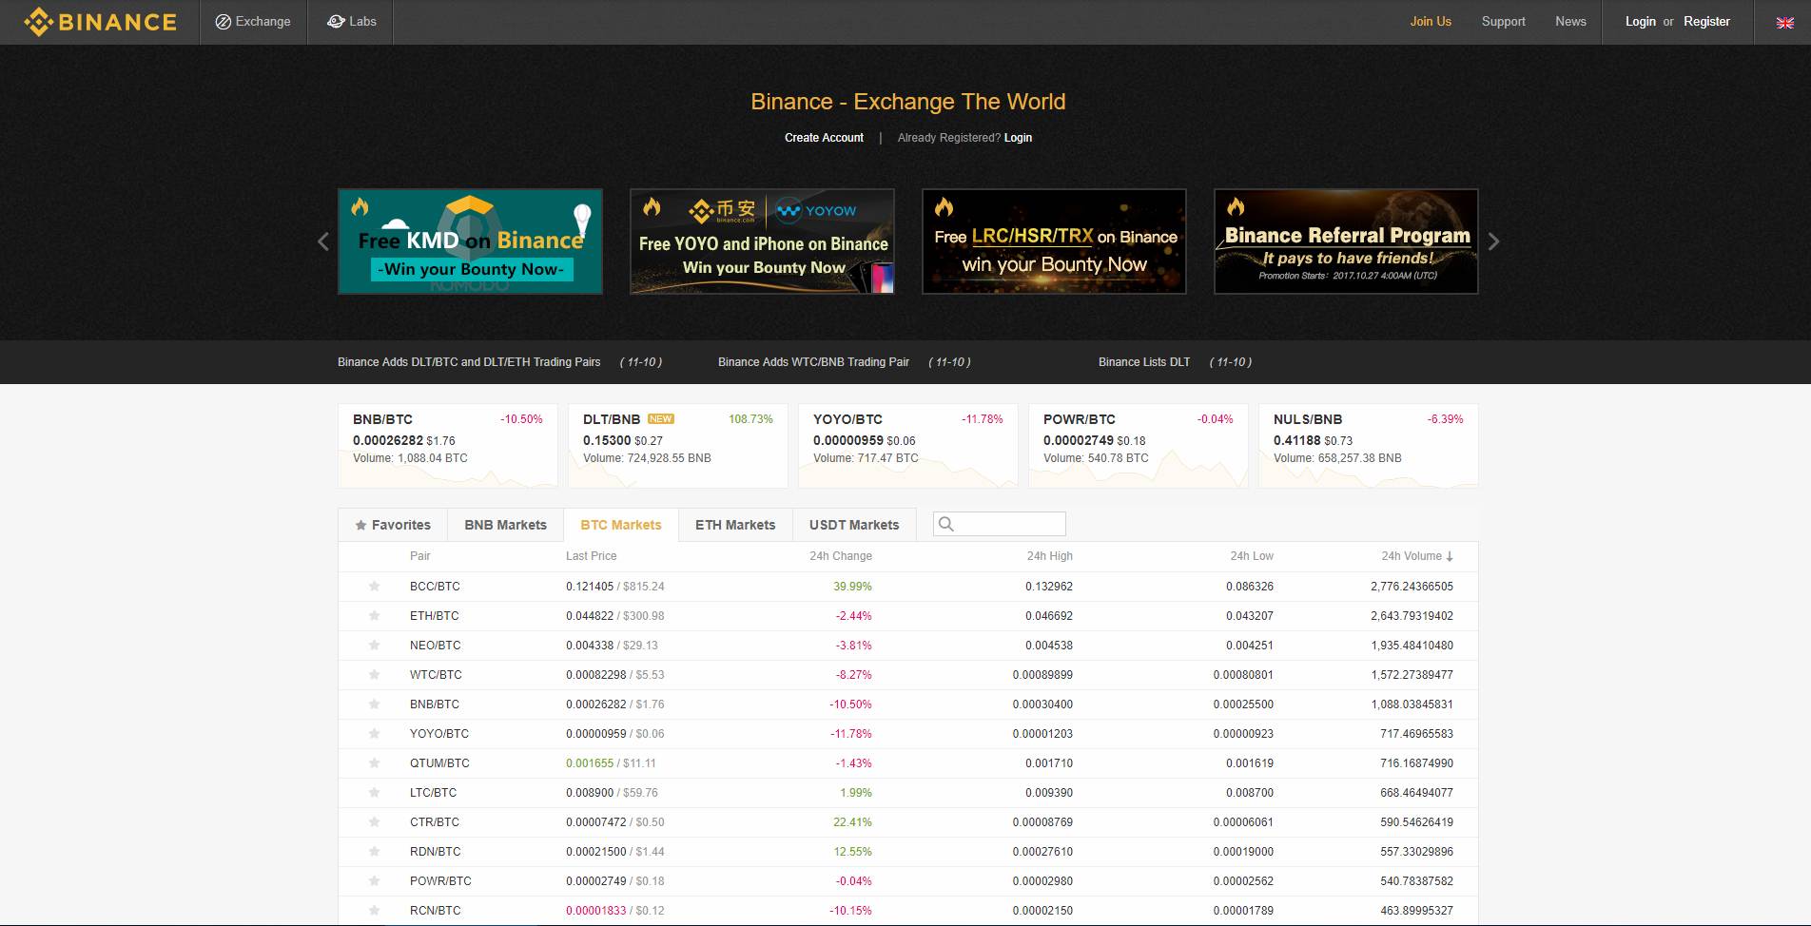Sort by Last Price column
1811x926 pixels.
click(591, 556)
